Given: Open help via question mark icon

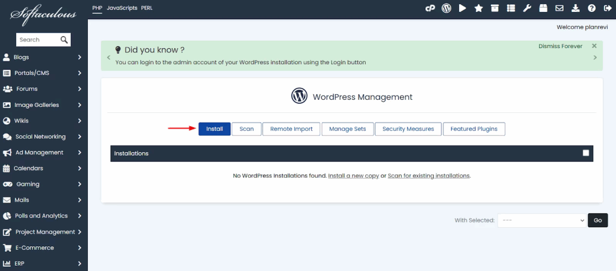Looking at the screenshot, I should coord(591,8).
